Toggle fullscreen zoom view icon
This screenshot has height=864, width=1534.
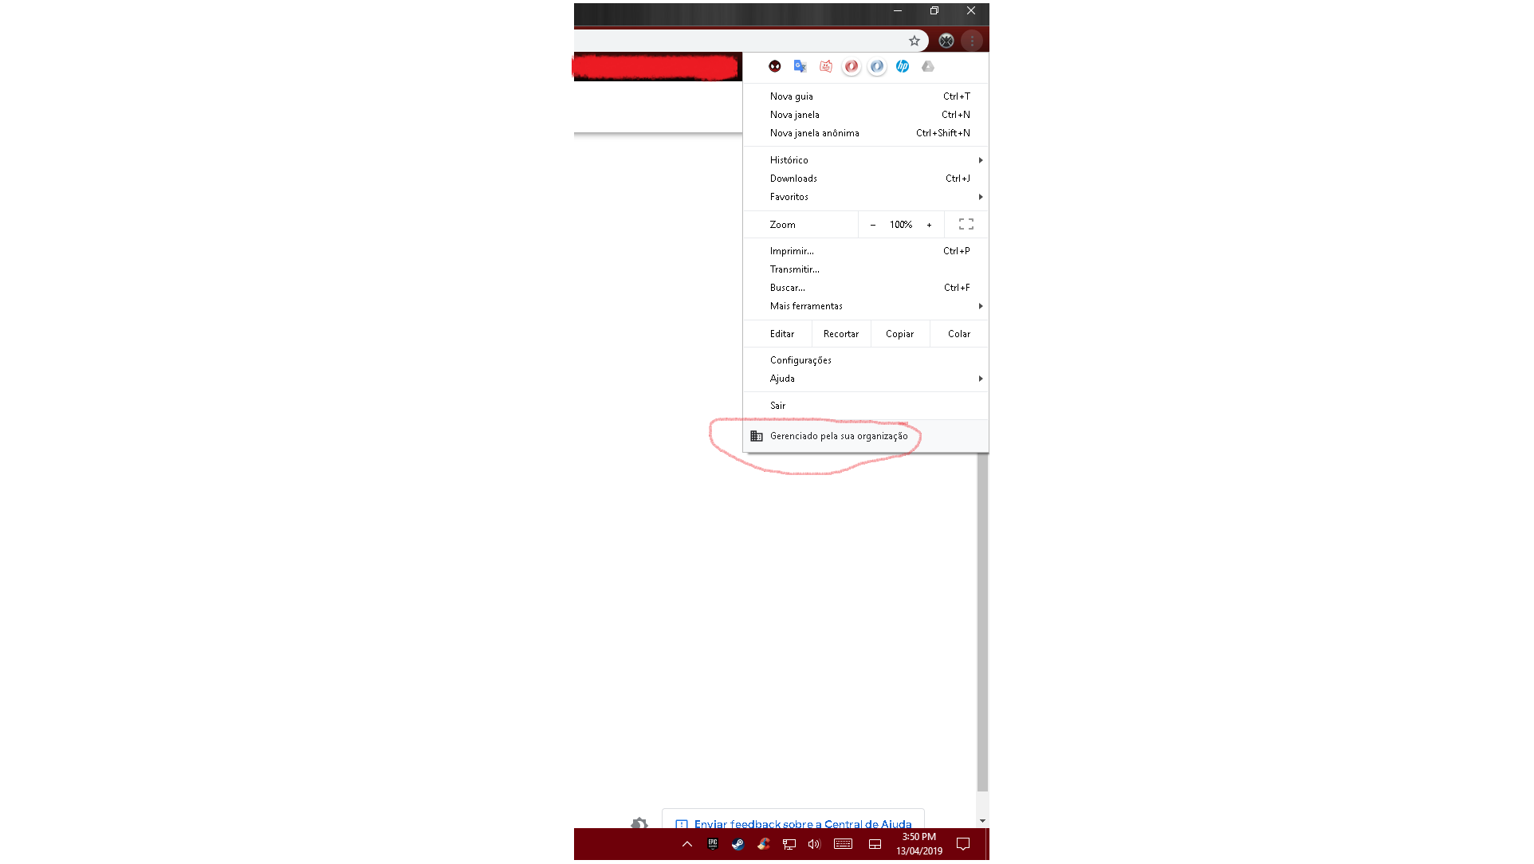click(965, 223)
